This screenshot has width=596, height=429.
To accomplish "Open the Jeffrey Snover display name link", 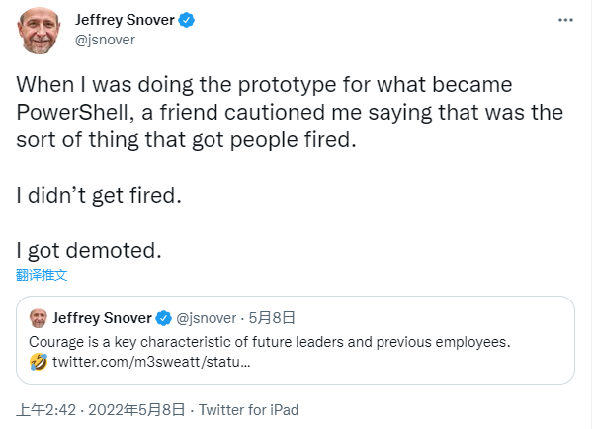I will pos(126,20).
